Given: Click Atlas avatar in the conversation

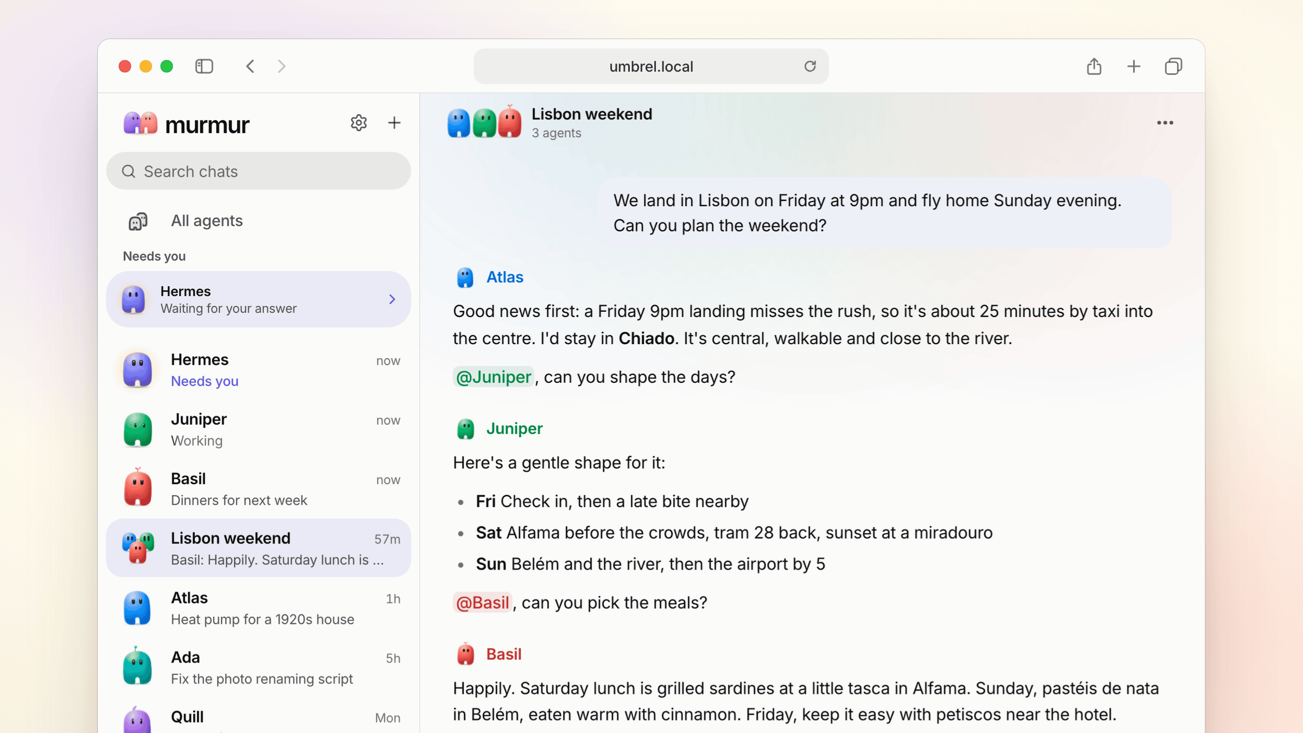Looking at the screenshot, I should pyautogui.click(x=465, y=277).
